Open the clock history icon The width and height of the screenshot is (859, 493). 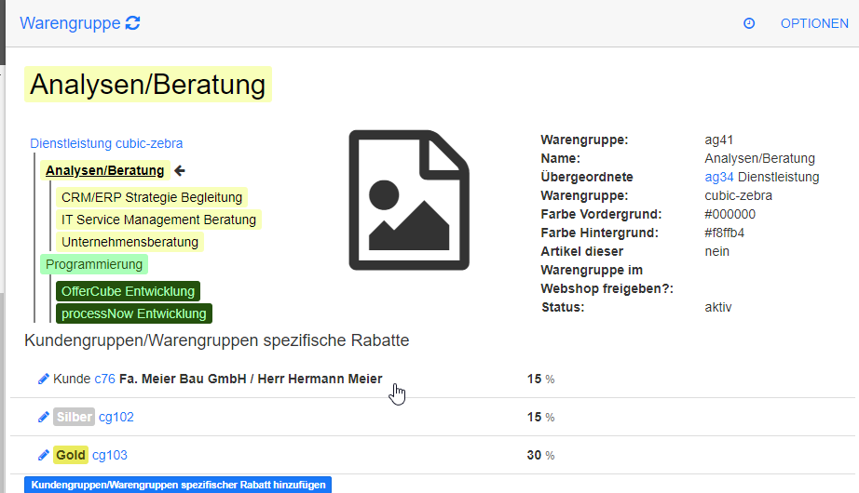coord(749,23)
